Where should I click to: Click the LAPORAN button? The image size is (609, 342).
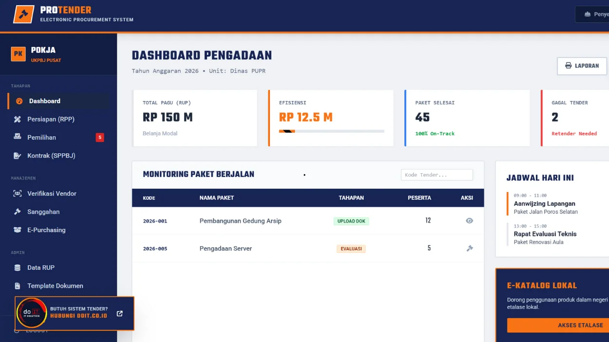click(x=582, y=66)
